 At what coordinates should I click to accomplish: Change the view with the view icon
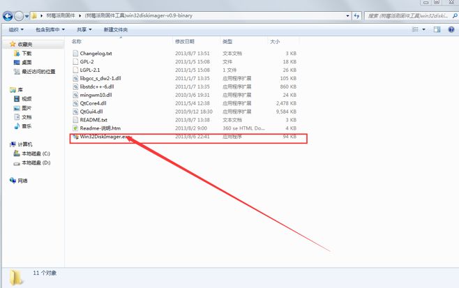point(415,29)
